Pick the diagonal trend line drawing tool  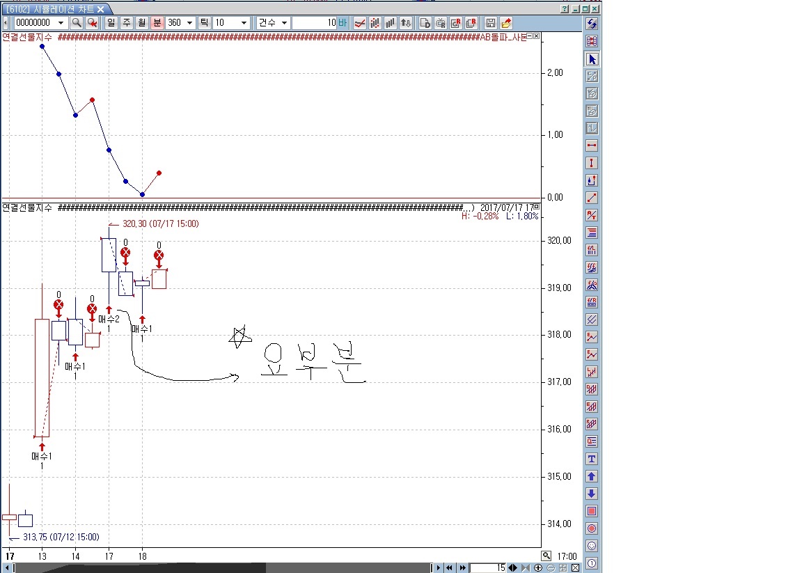pos(592,198)
